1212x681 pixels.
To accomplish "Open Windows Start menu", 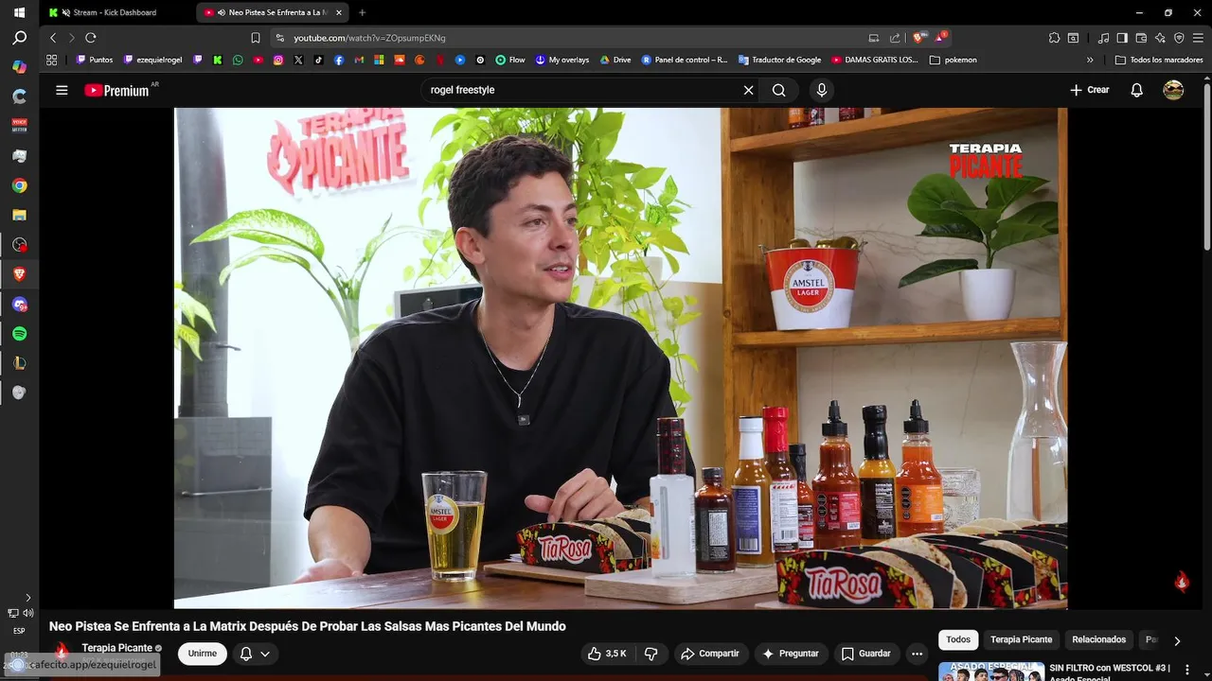I will pyautogui.click(x=19, y=12).
